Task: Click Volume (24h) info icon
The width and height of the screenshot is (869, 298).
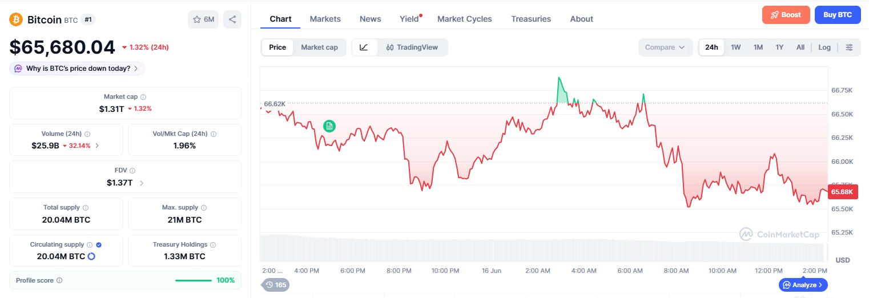Action: tap(87, 134)
